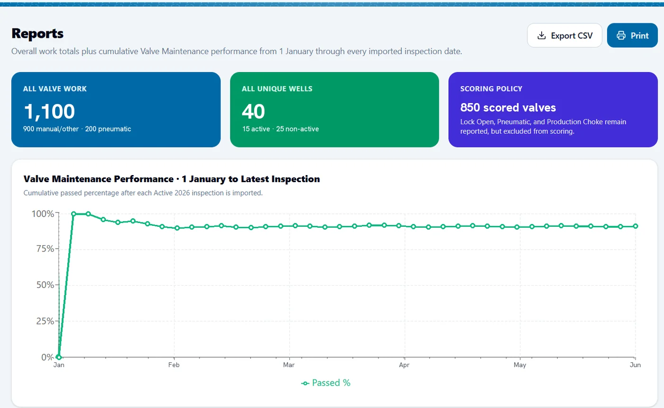The width and height of the screenshot is (664, 408).
Task: Click the printer icon in Print button
Action: point(621,36)
